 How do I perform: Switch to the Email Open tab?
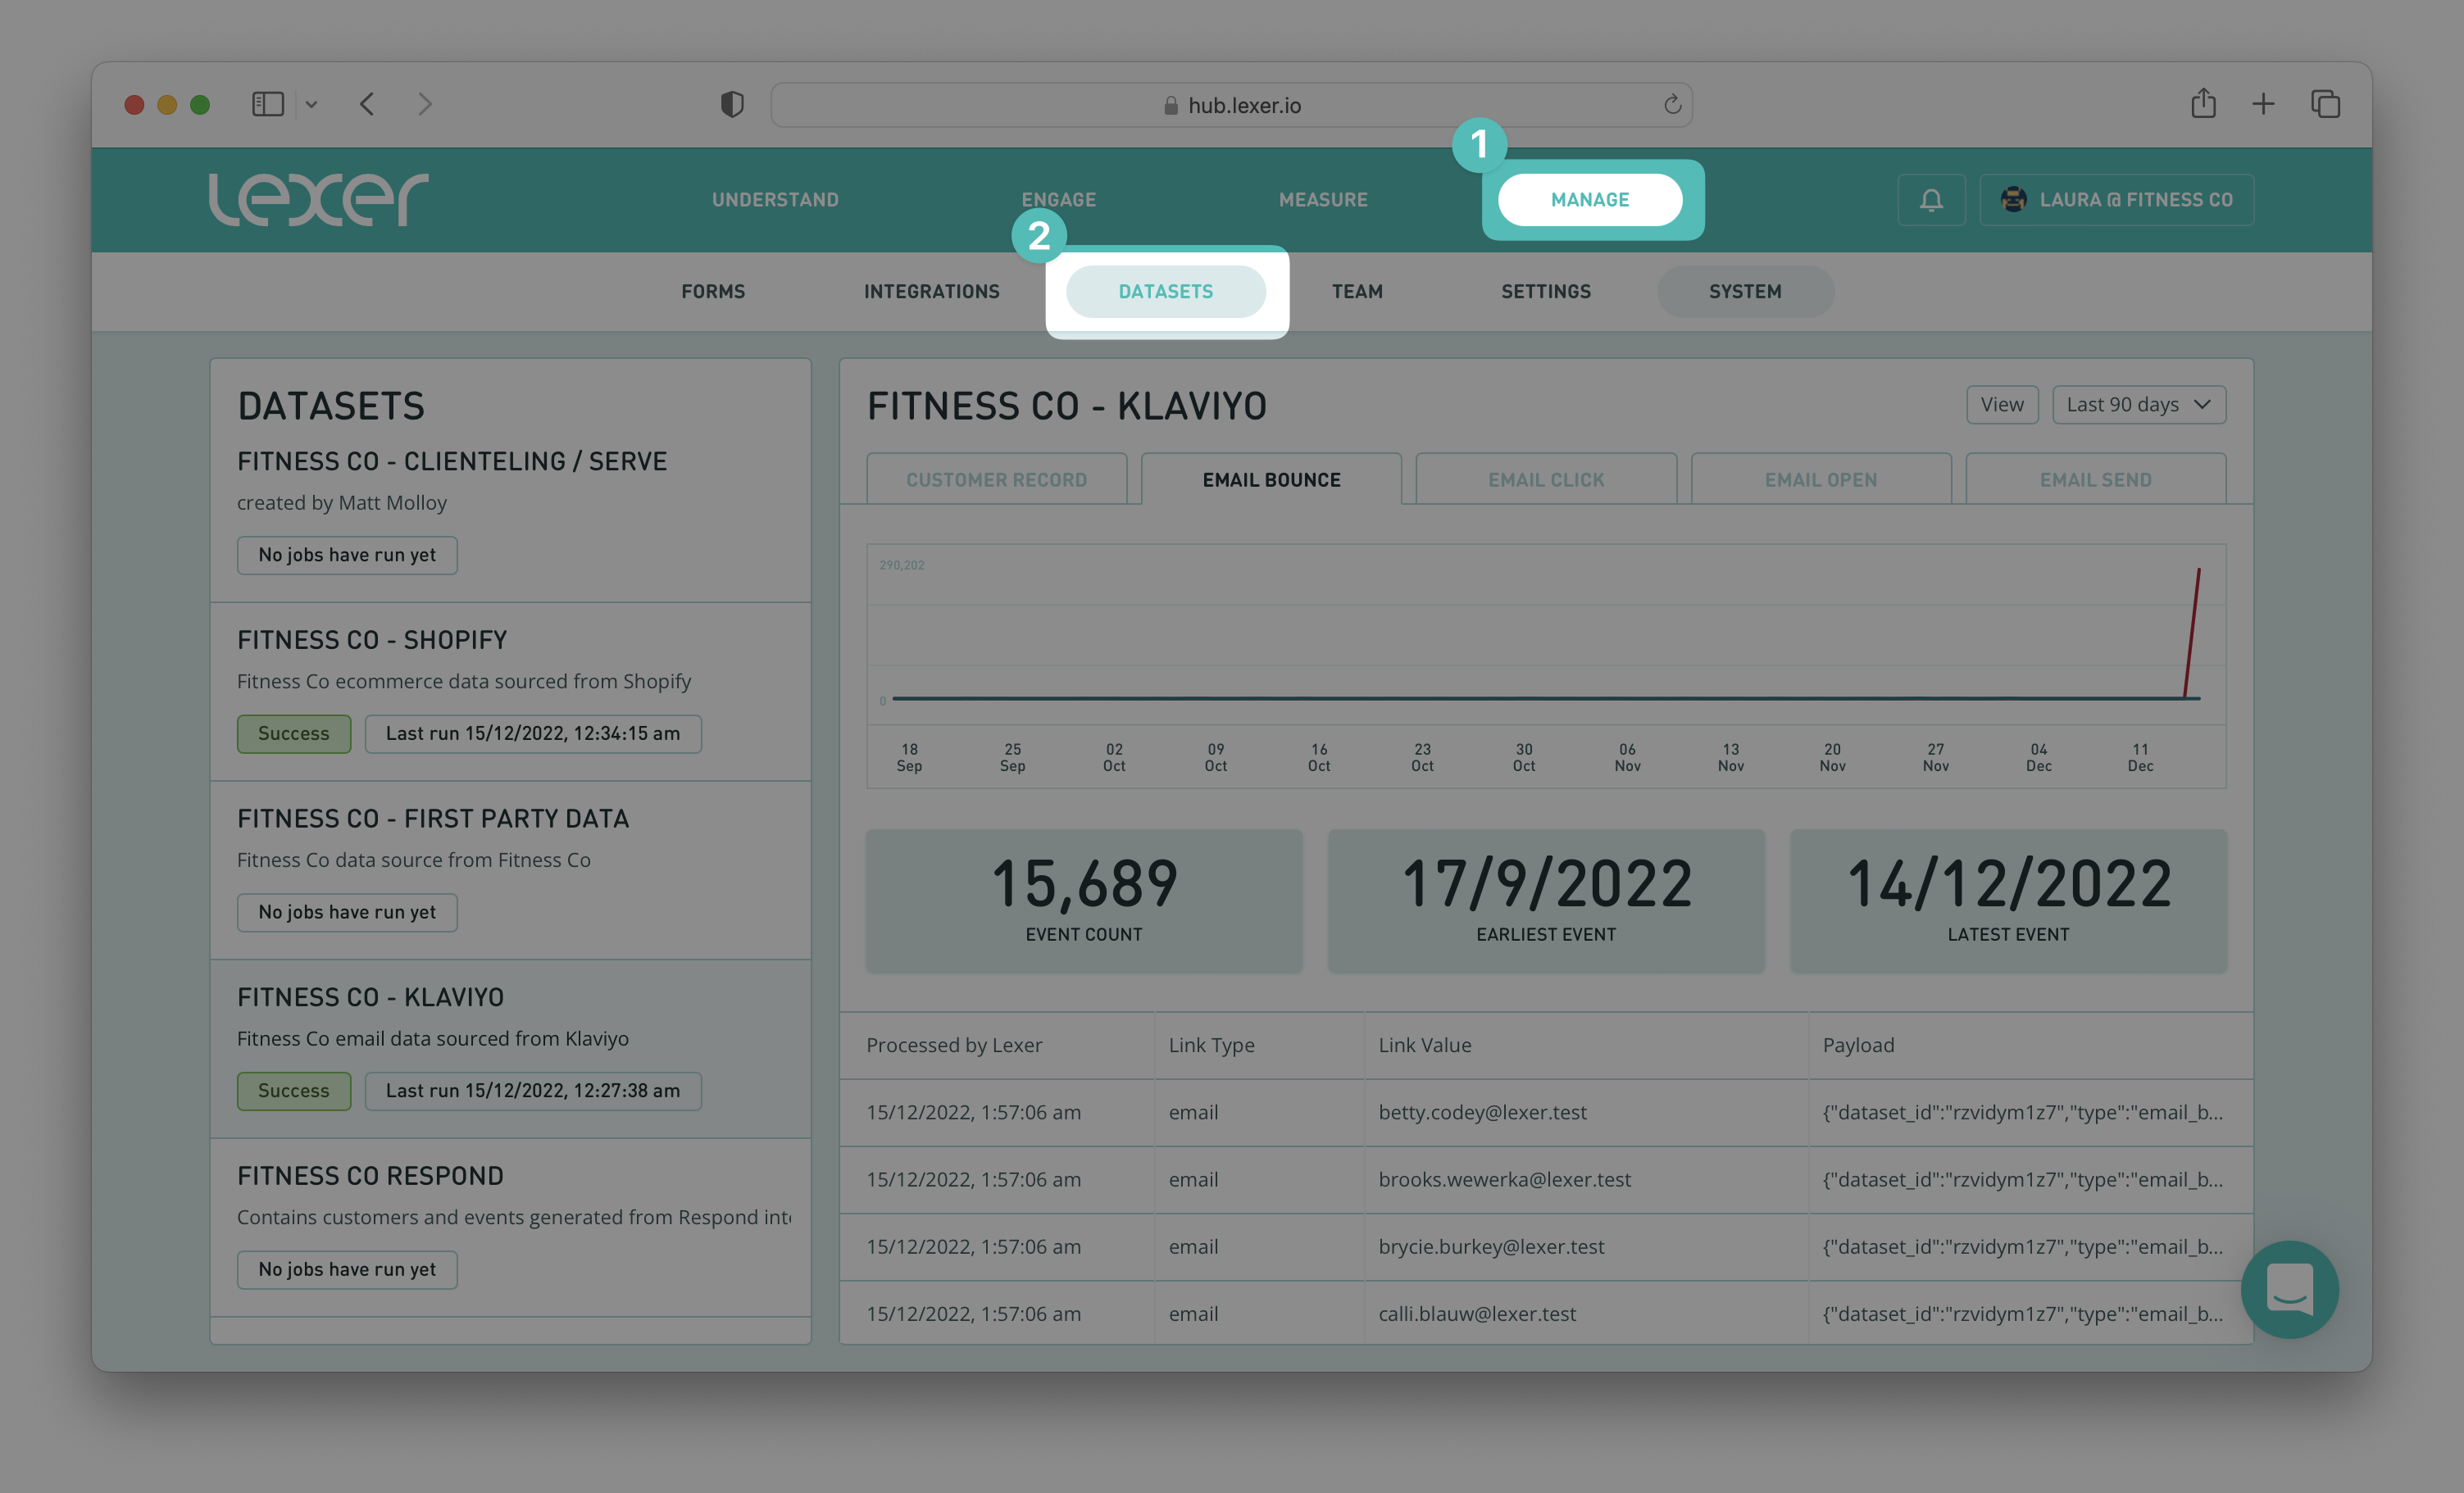[1820, 480]
